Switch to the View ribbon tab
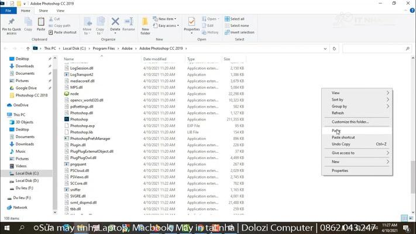The image size is (416, 234). (x=60, y=11)
